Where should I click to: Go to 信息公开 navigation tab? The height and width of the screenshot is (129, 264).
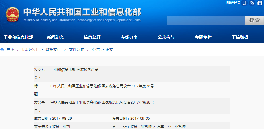[x=92, y=37]
